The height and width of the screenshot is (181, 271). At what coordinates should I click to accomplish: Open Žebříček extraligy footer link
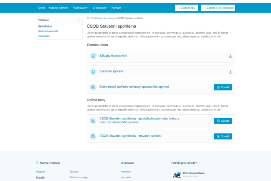pos(79,177)
